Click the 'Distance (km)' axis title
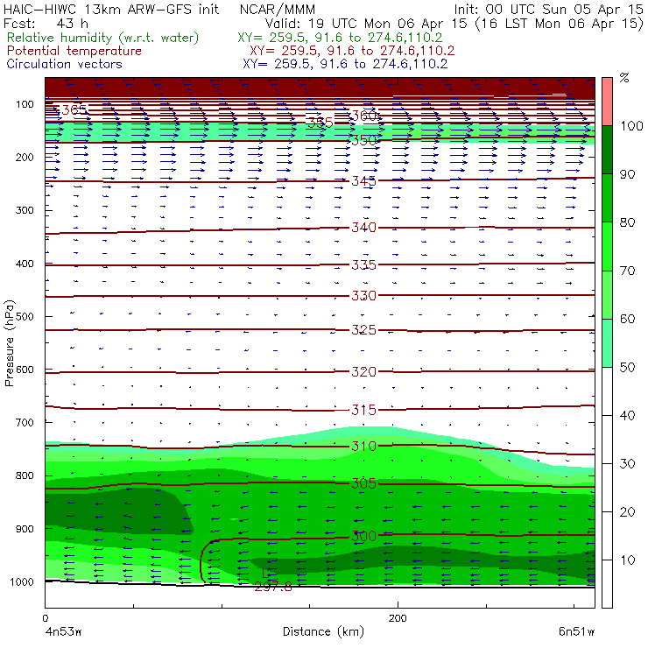This screenshot has height=648, width=648. [x=324, y=631]
